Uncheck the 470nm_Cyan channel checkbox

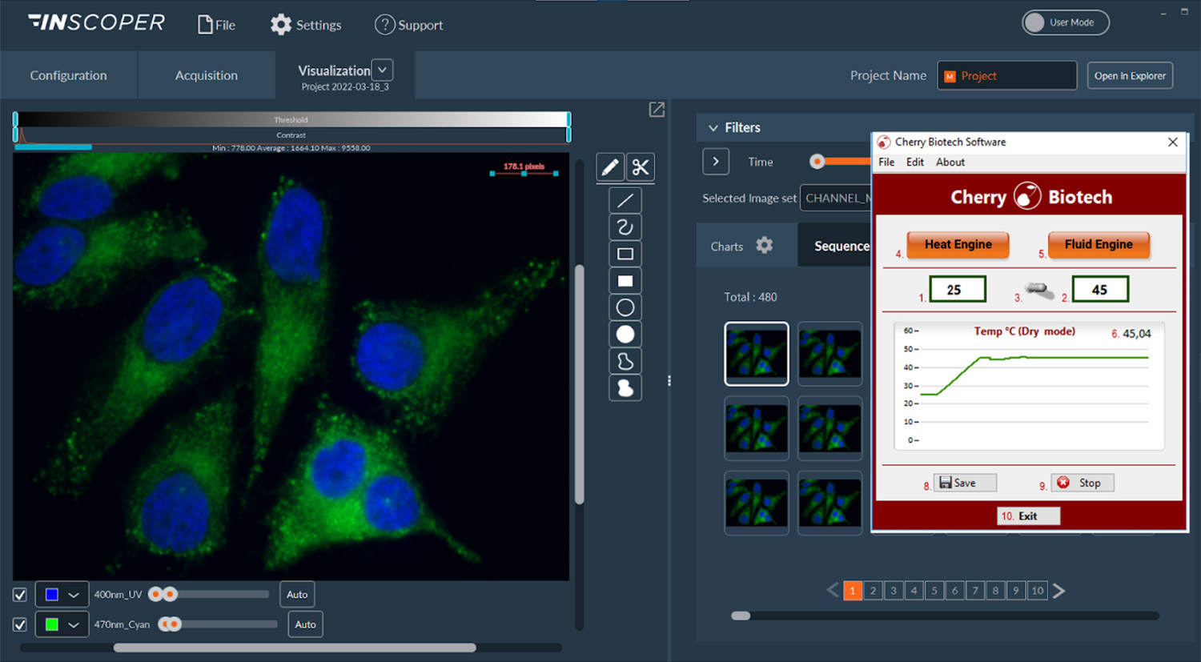click(20, 624)
